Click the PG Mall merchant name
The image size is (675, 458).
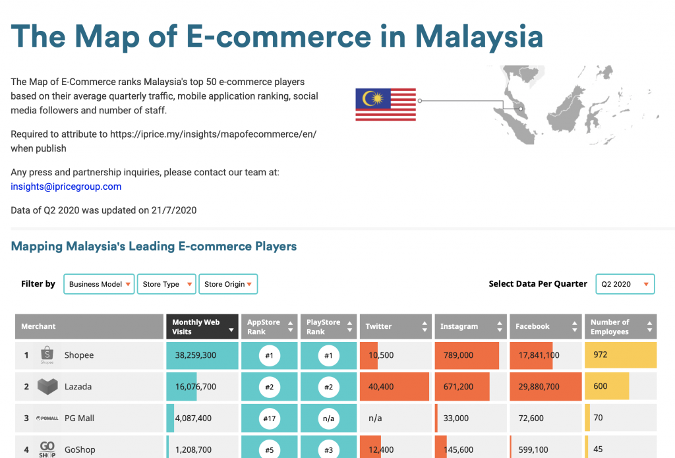[79, 418]
